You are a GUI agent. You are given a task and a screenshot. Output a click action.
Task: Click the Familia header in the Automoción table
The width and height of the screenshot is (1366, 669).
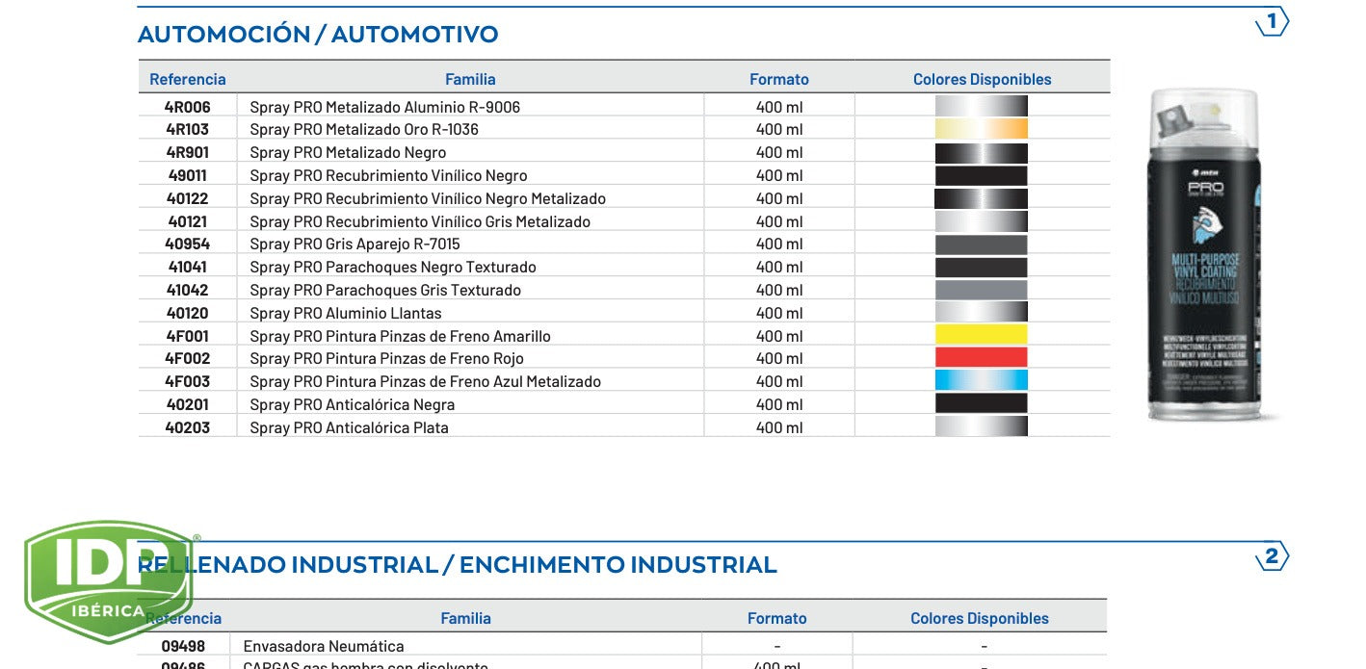(x=470, y=79)
